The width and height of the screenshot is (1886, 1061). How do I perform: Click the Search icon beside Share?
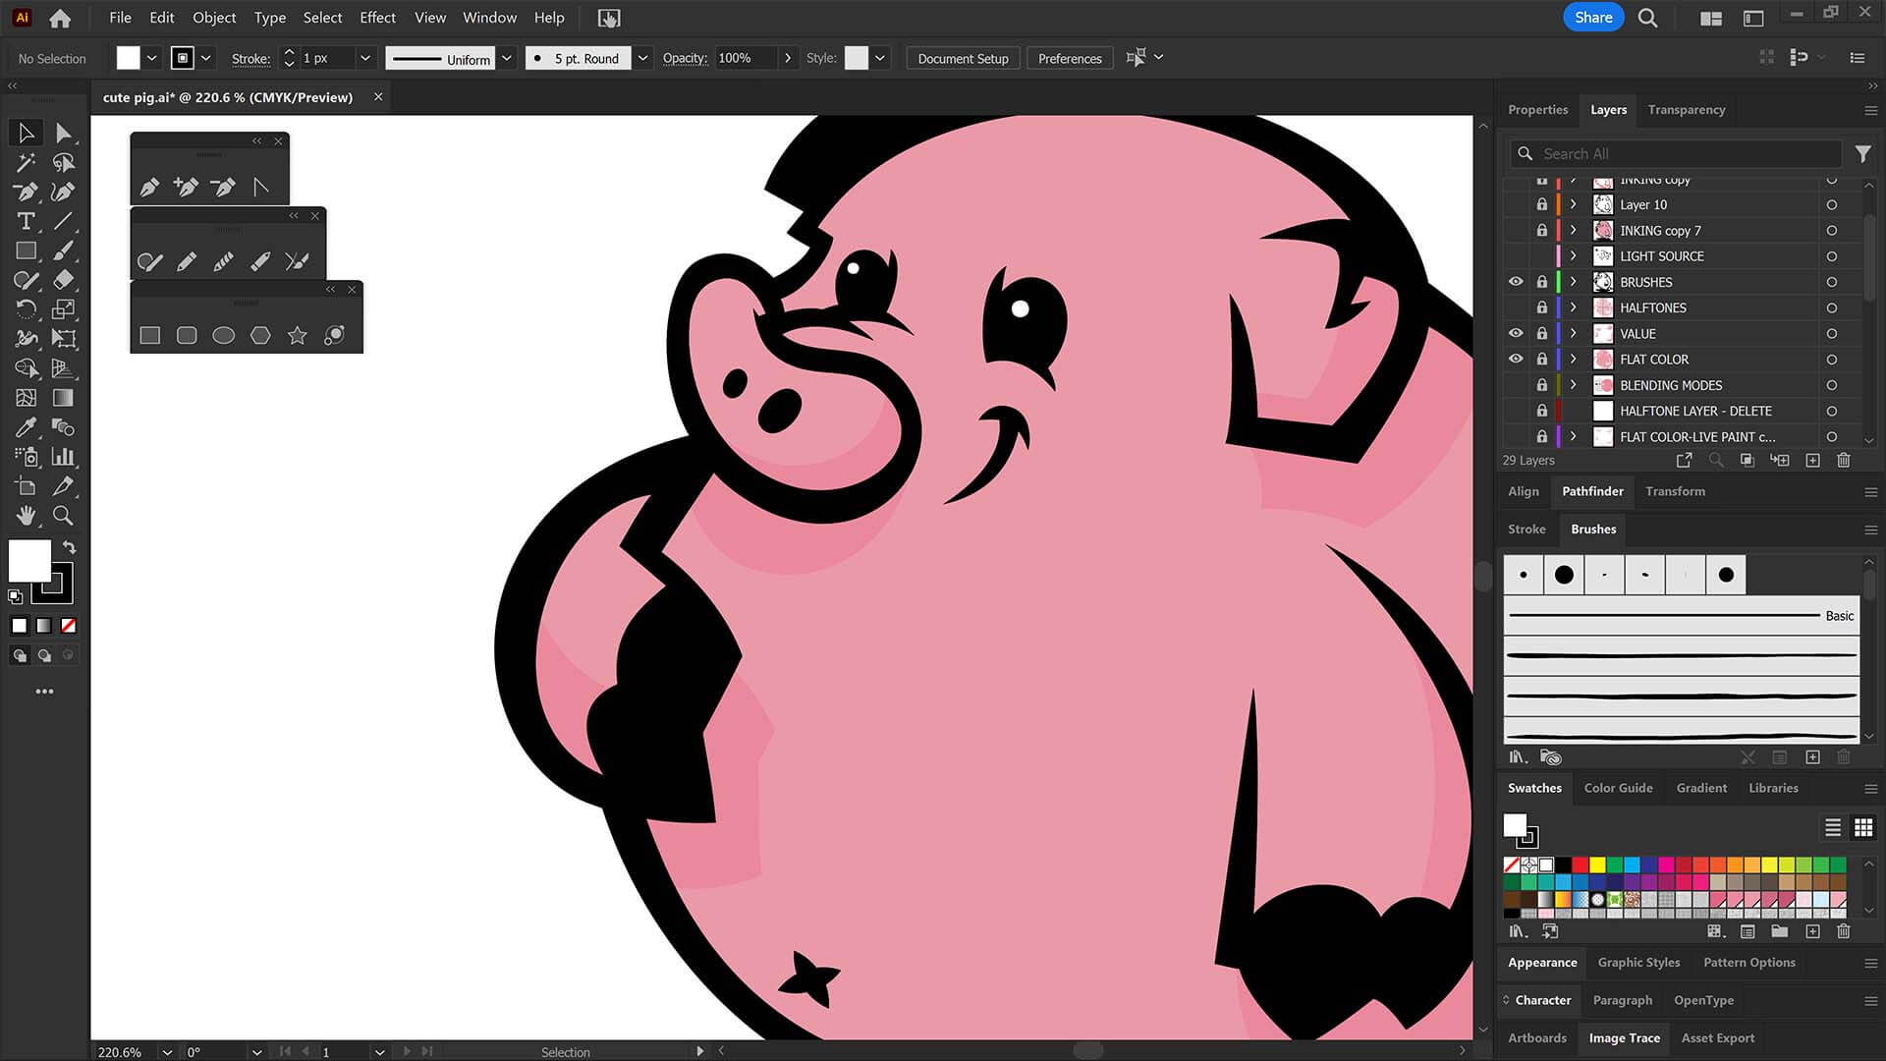[1648, 18]
